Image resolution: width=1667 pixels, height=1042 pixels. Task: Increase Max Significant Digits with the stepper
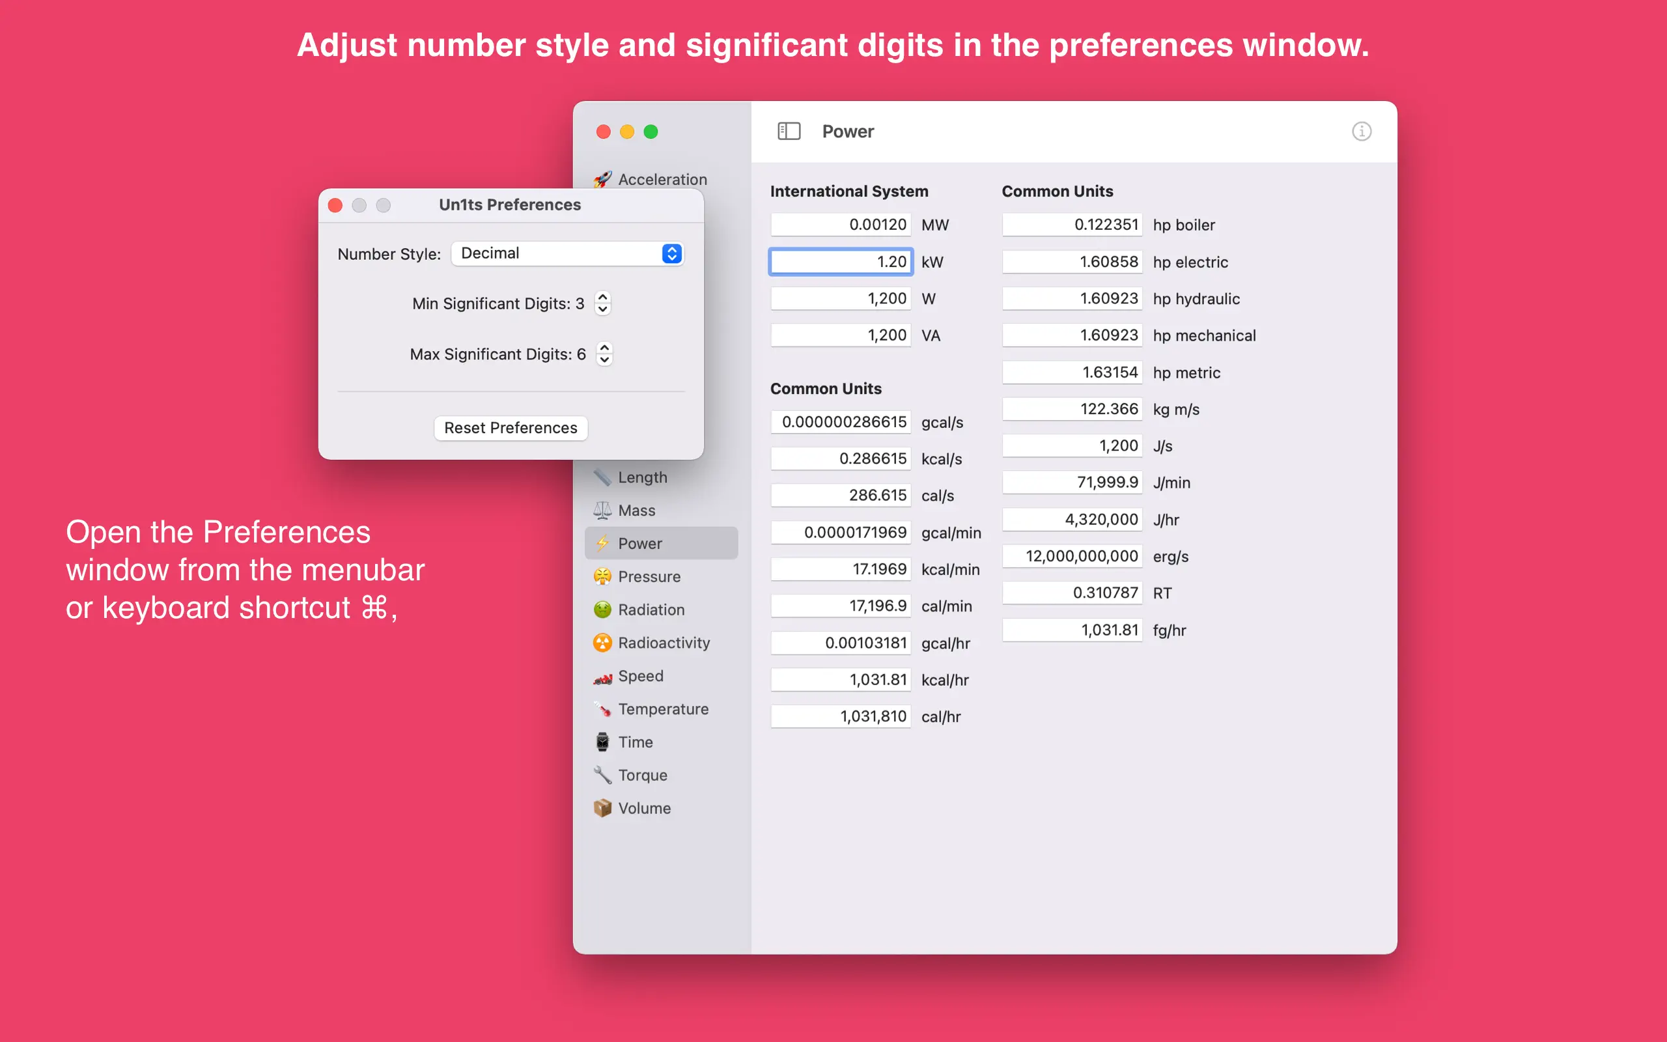coord(604,348)
